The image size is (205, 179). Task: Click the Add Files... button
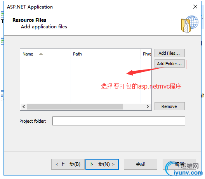coord(169,53)
